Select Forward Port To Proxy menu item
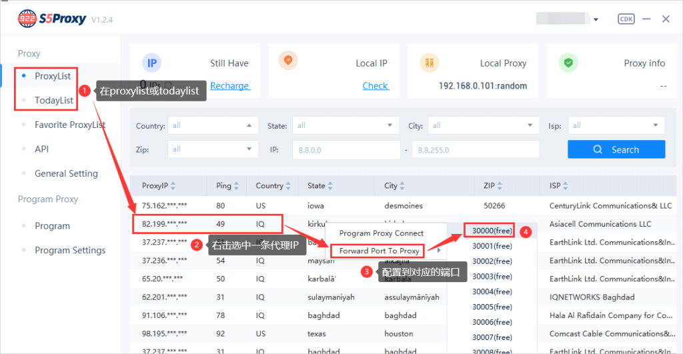Screen dimensions: 683x354 tap(380, 251)
